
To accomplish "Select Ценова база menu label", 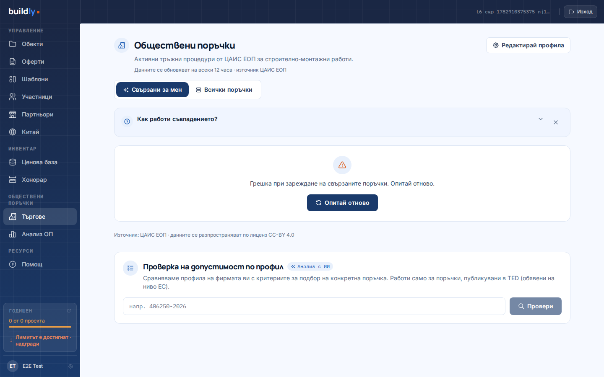I will tap(39, 162).
